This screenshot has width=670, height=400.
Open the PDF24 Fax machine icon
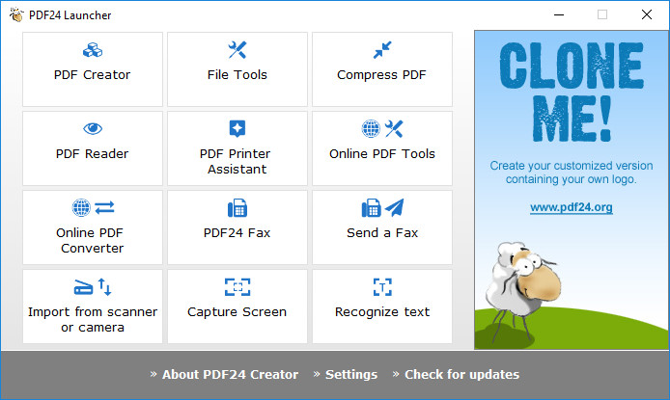click(237, 208)
